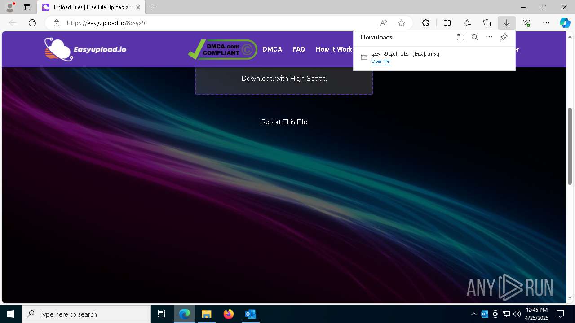
Task: Open the Favorites list
Action: [467, 23]
